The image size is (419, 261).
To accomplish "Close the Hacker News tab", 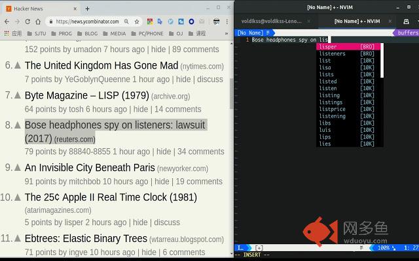I will tap(75, 8).
